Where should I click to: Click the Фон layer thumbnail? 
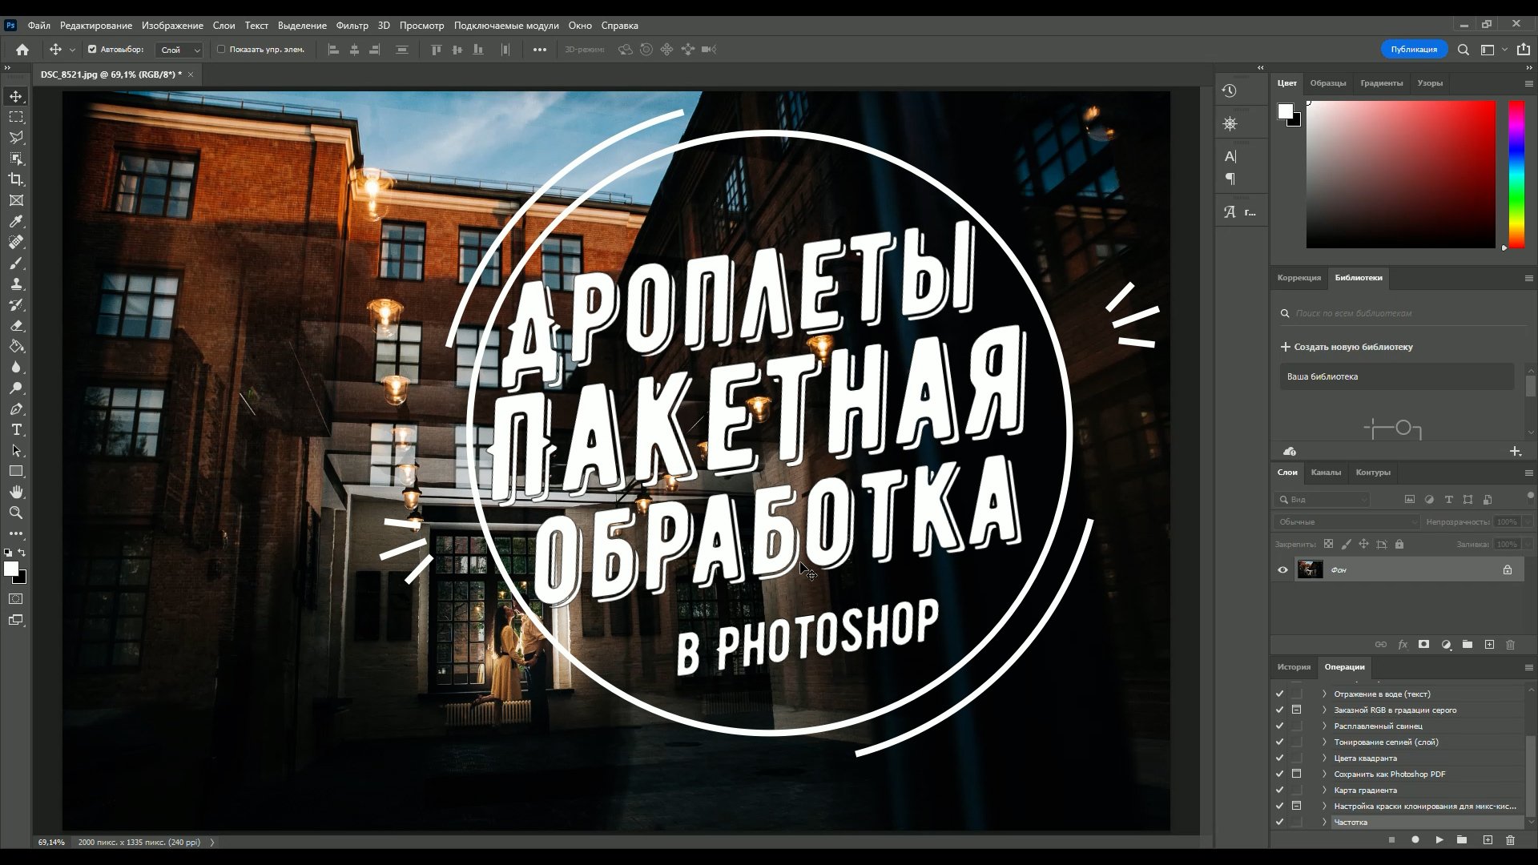click(x=1310, y=569)
